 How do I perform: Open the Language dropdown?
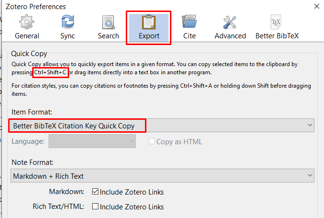pos(92,141)
